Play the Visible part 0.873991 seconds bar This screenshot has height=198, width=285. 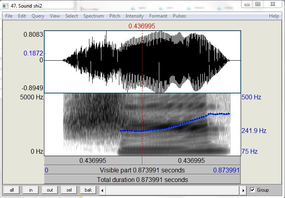(x=142, y=170)
